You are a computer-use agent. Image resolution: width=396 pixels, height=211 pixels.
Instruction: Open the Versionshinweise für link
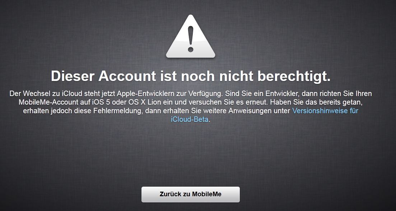tap(325, 111)
